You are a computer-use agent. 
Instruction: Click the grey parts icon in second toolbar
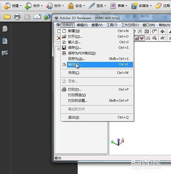point(148,38)
